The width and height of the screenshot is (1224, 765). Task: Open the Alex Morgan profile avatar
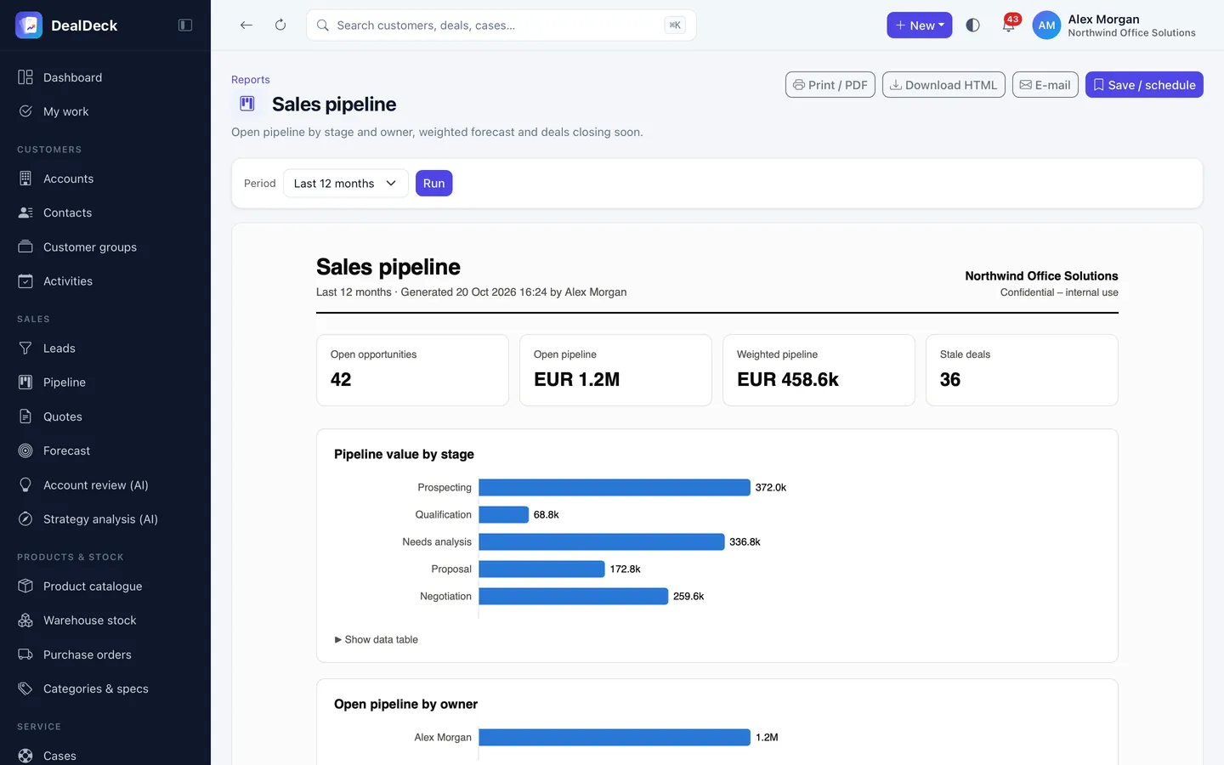[1046, 25]
